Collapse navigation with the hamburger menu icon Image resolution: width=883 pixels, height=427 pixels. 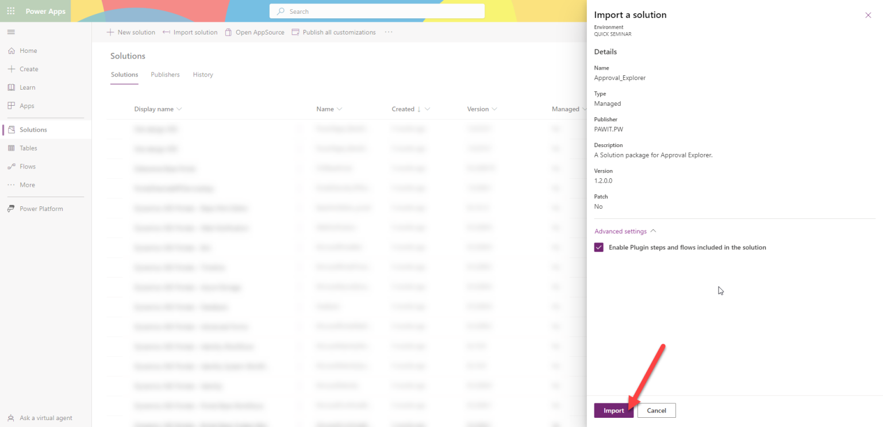point(11,32)
